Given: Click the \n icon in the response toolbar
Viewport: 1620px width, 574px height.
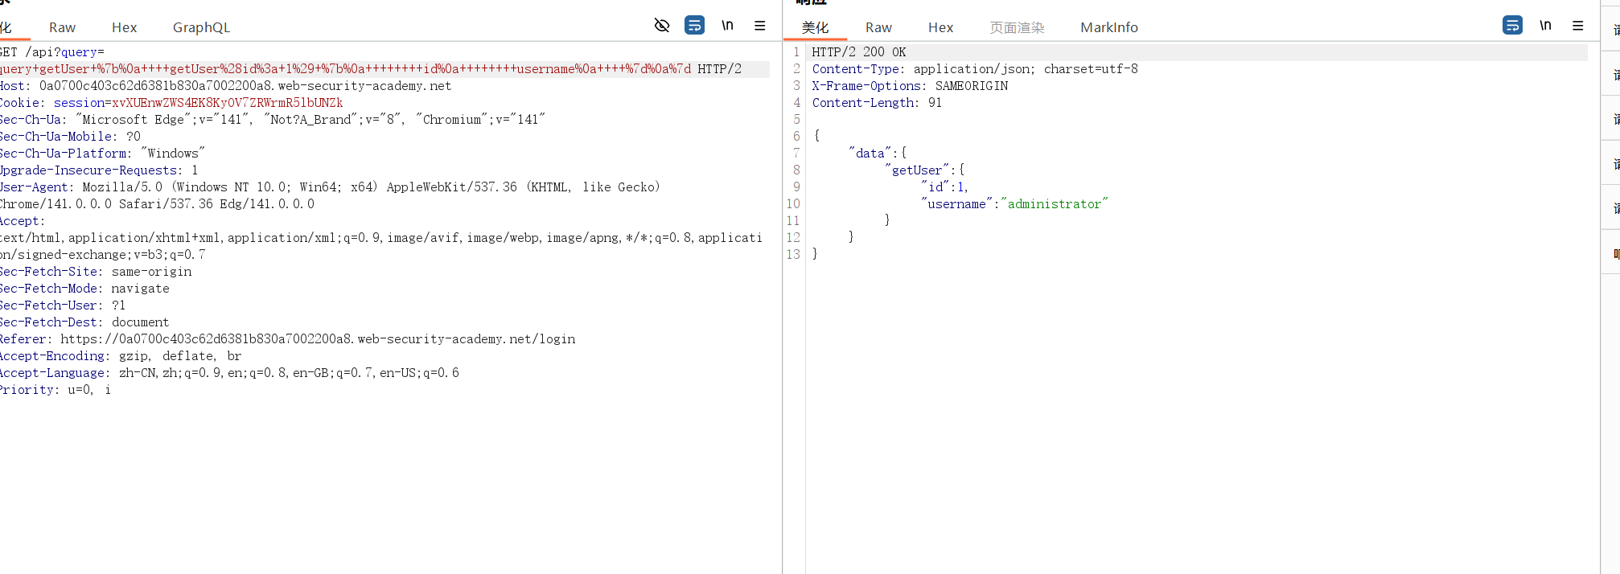Looking at the screenshot, I should (1545, 26).
